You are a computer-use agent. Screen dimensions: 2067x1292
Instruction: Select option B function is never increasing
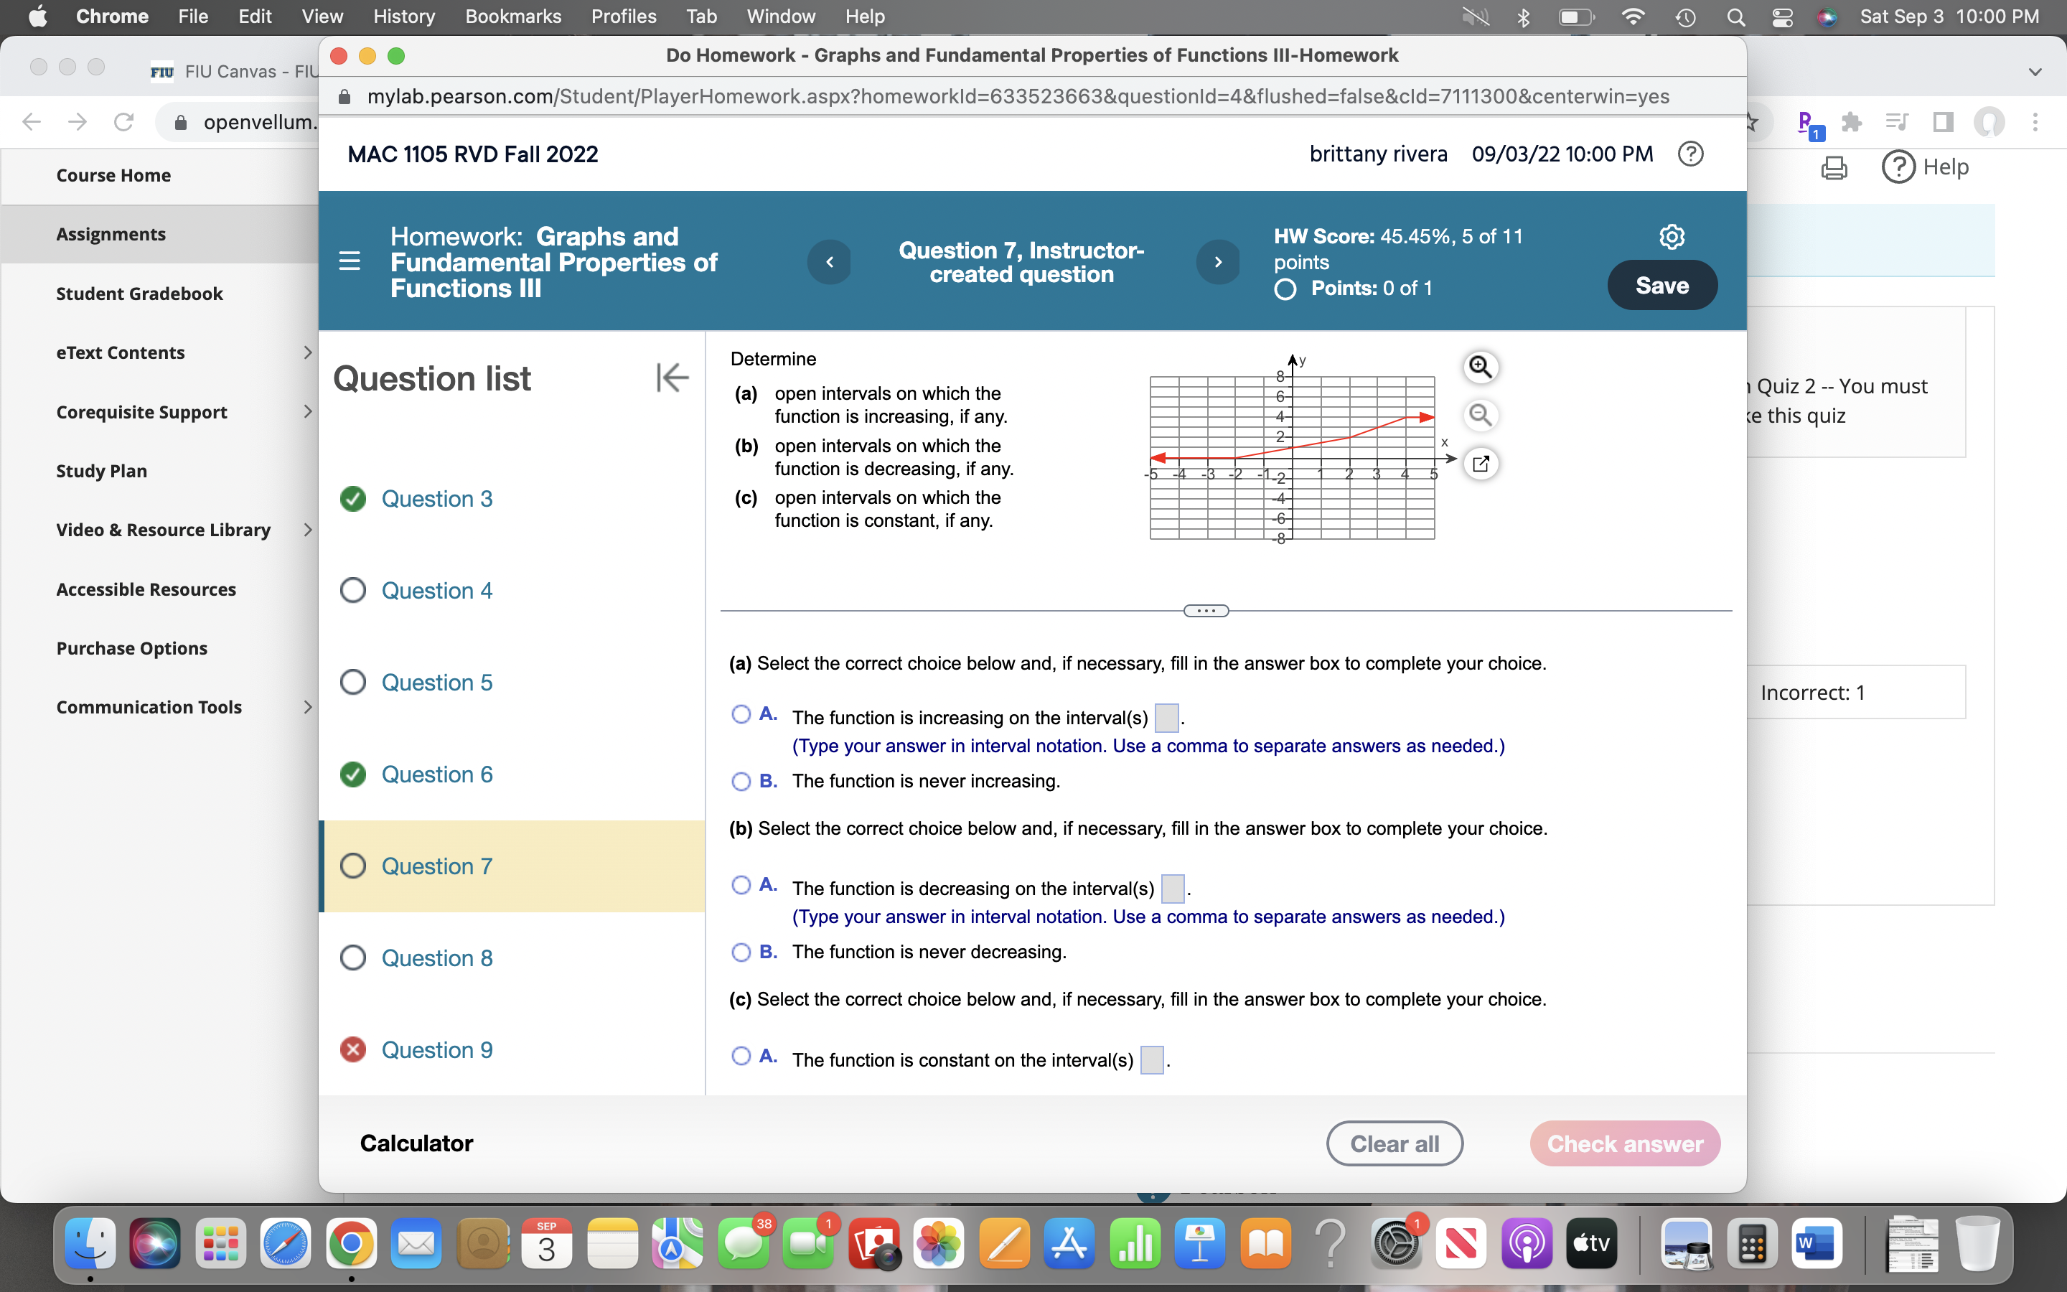coord(741,781)
